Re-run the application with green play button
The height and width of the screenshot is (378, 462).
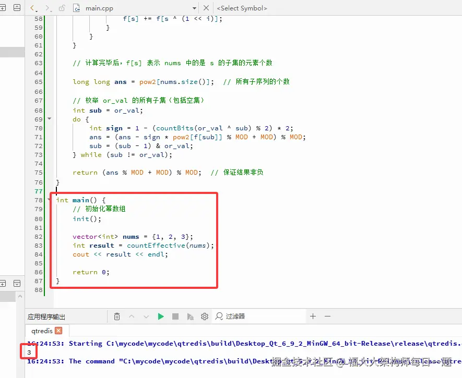point(161,316)
